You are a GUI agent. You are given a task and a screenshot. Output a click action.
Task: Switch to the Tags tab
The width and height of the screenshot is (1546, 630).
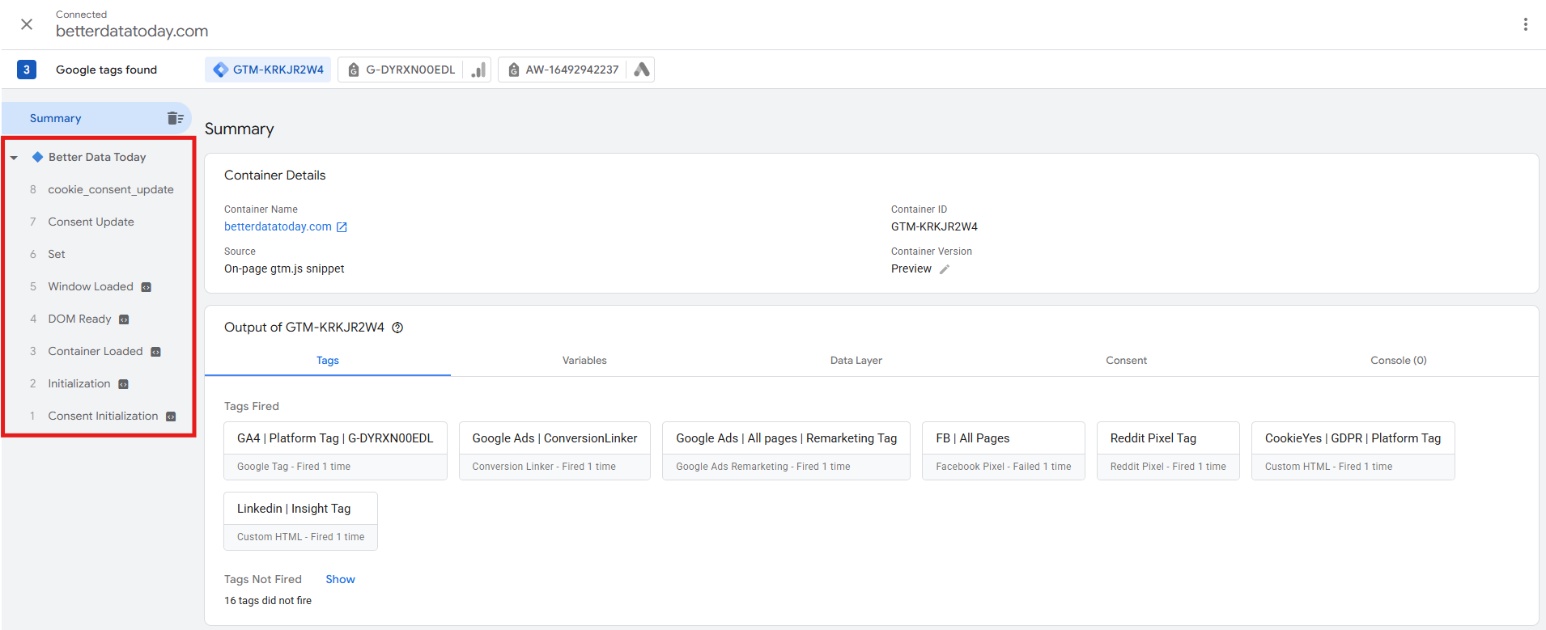[x=328, y=361]
